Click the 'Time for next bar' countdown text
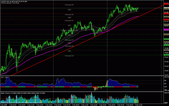The width and height of the screenshot is (169, 106). [10, 3]
